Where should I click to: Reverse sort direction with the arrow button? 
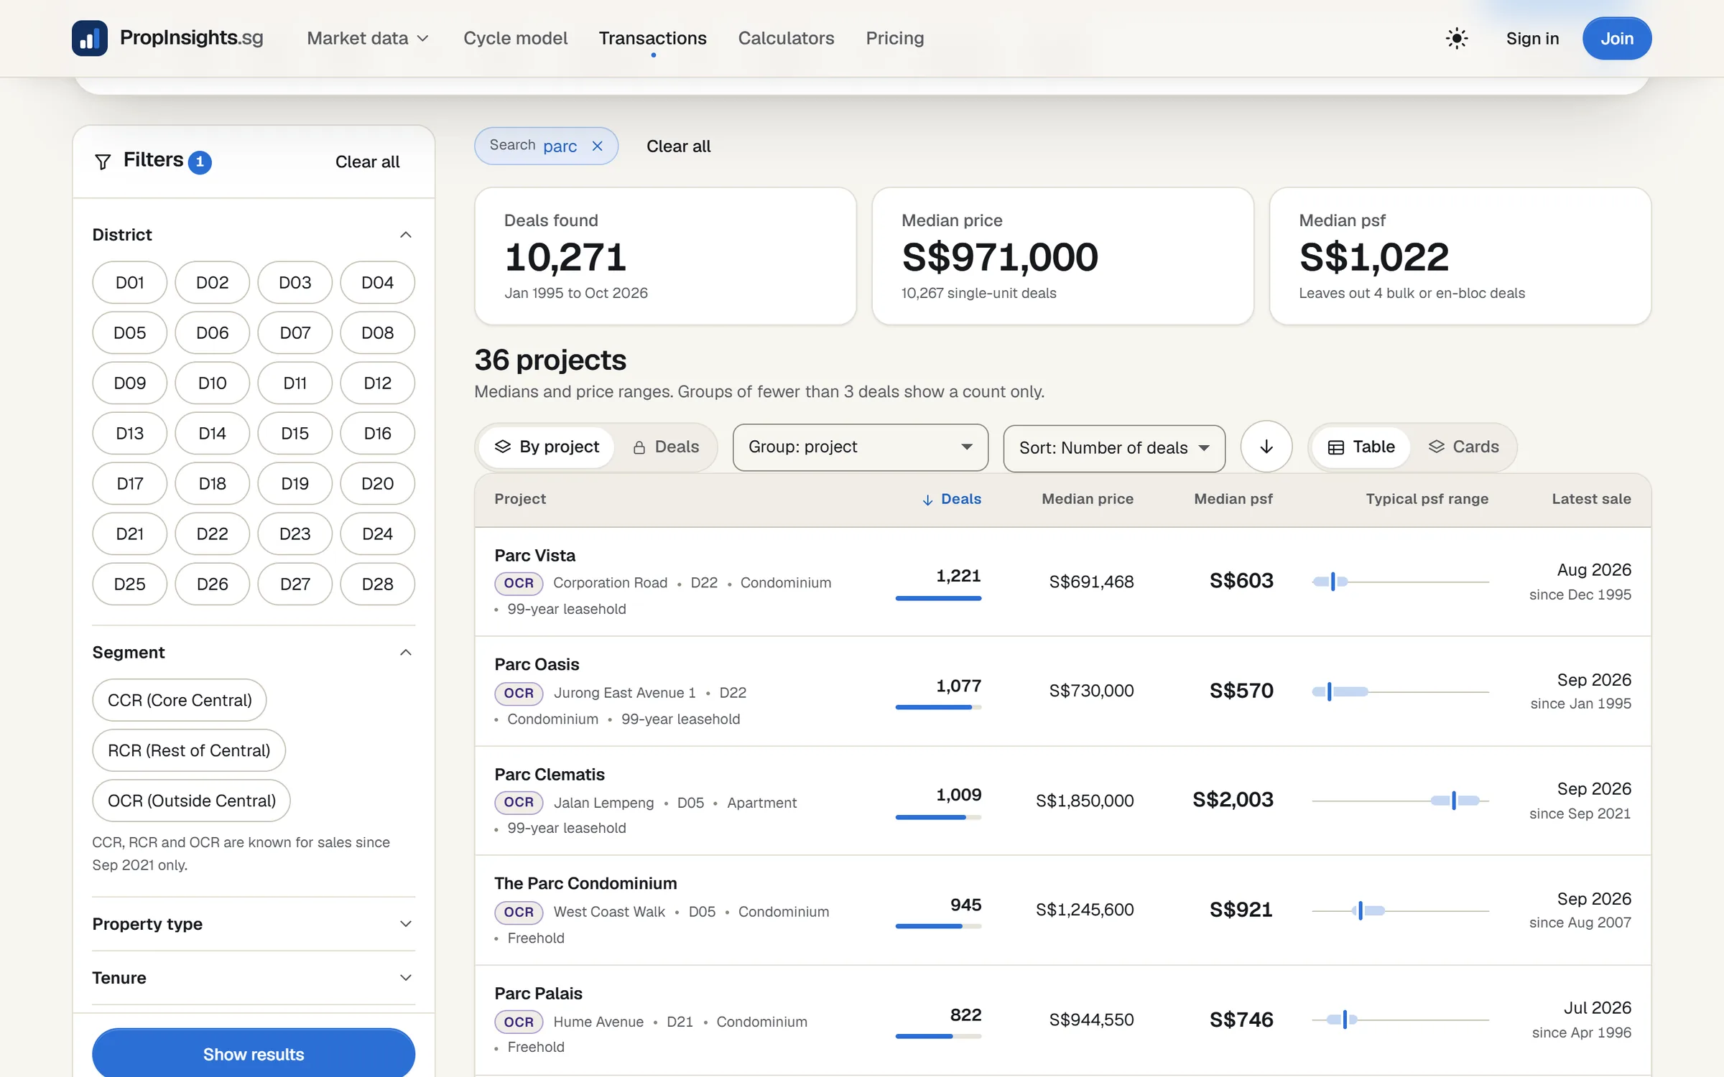coord(1266,447)
